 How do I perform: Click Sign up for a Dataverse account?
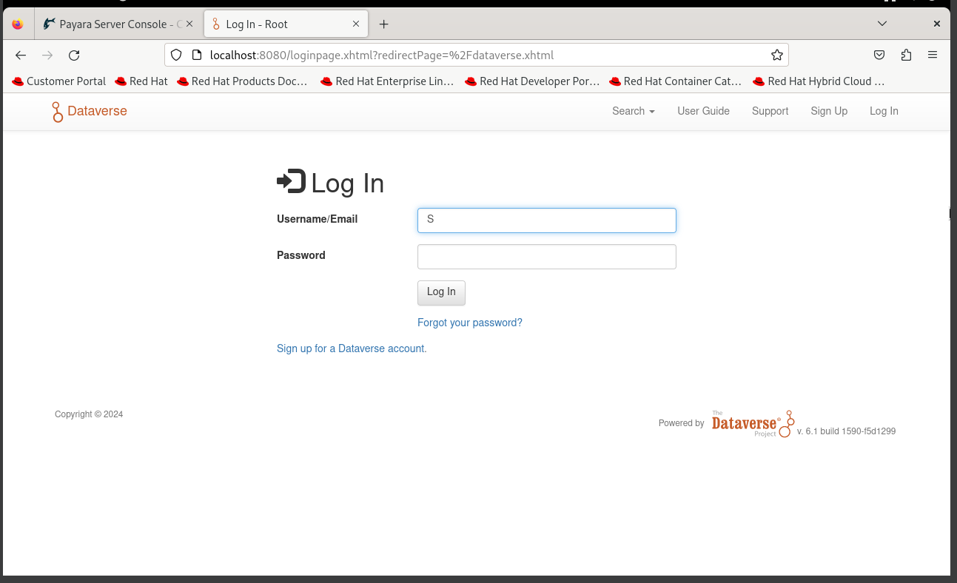pyautogui.click(x=352, y=348)
